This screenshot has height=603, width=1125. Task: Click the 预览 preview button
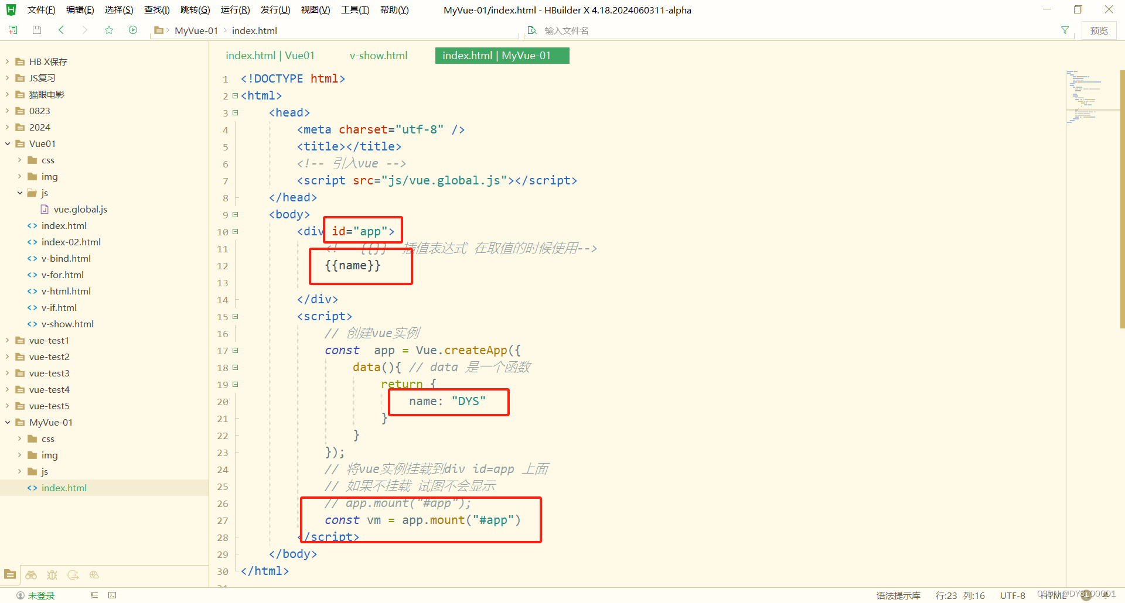click(1099, 30)
